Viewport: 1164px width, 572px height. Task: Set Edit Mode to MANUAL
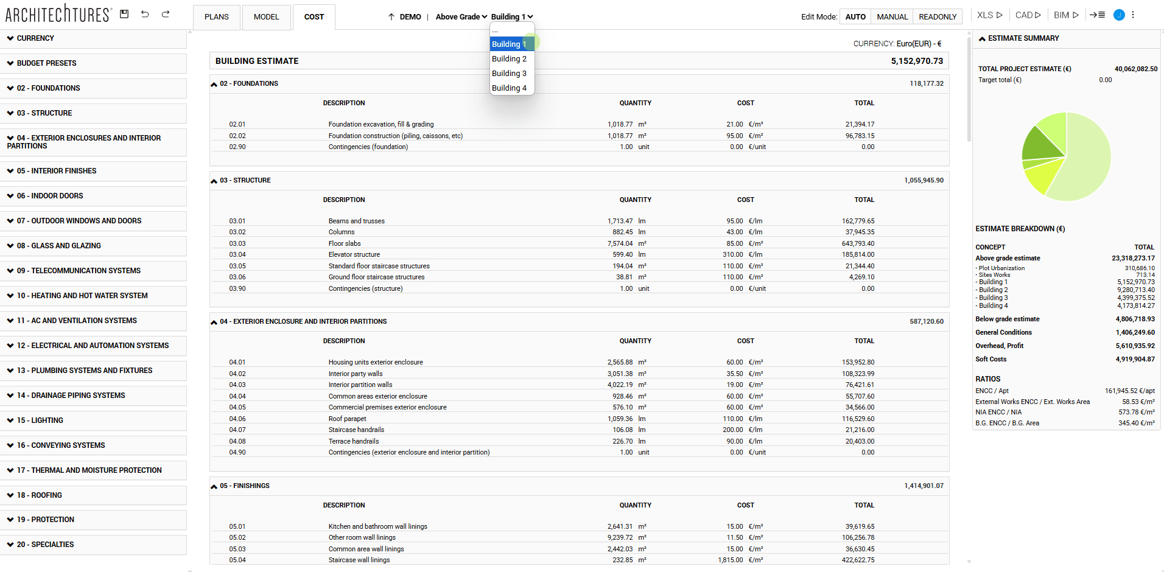892,16
